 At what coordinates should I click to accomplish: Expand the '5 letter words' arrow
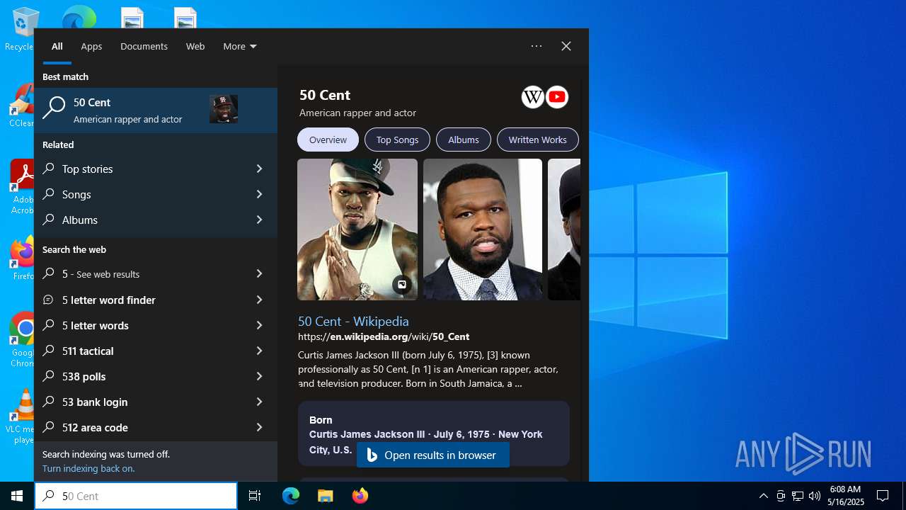point(259,325)
